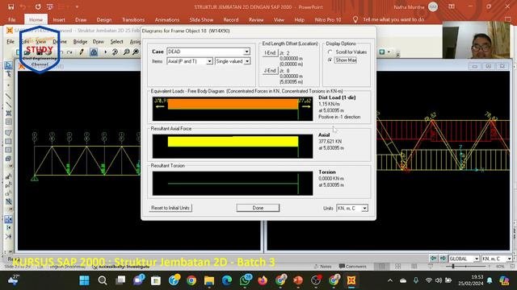The width and height of the screenshot is (517, 290).
Task: Click the SAP2000 run analysis arrow icon
Action: click(106, 52)
